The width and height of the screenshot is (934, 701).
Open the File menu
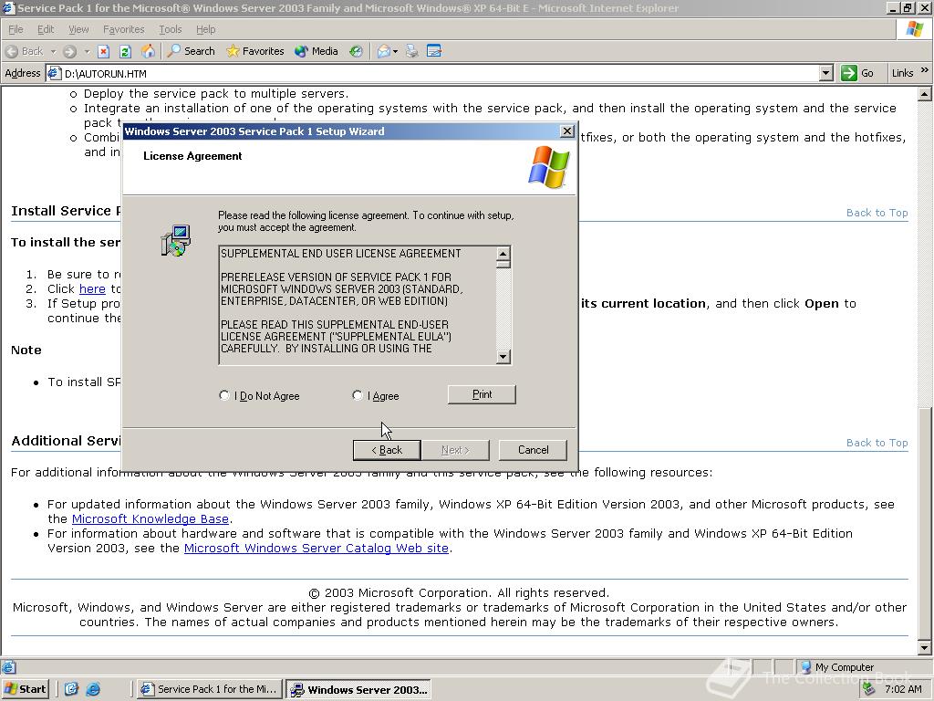(16, 29)
